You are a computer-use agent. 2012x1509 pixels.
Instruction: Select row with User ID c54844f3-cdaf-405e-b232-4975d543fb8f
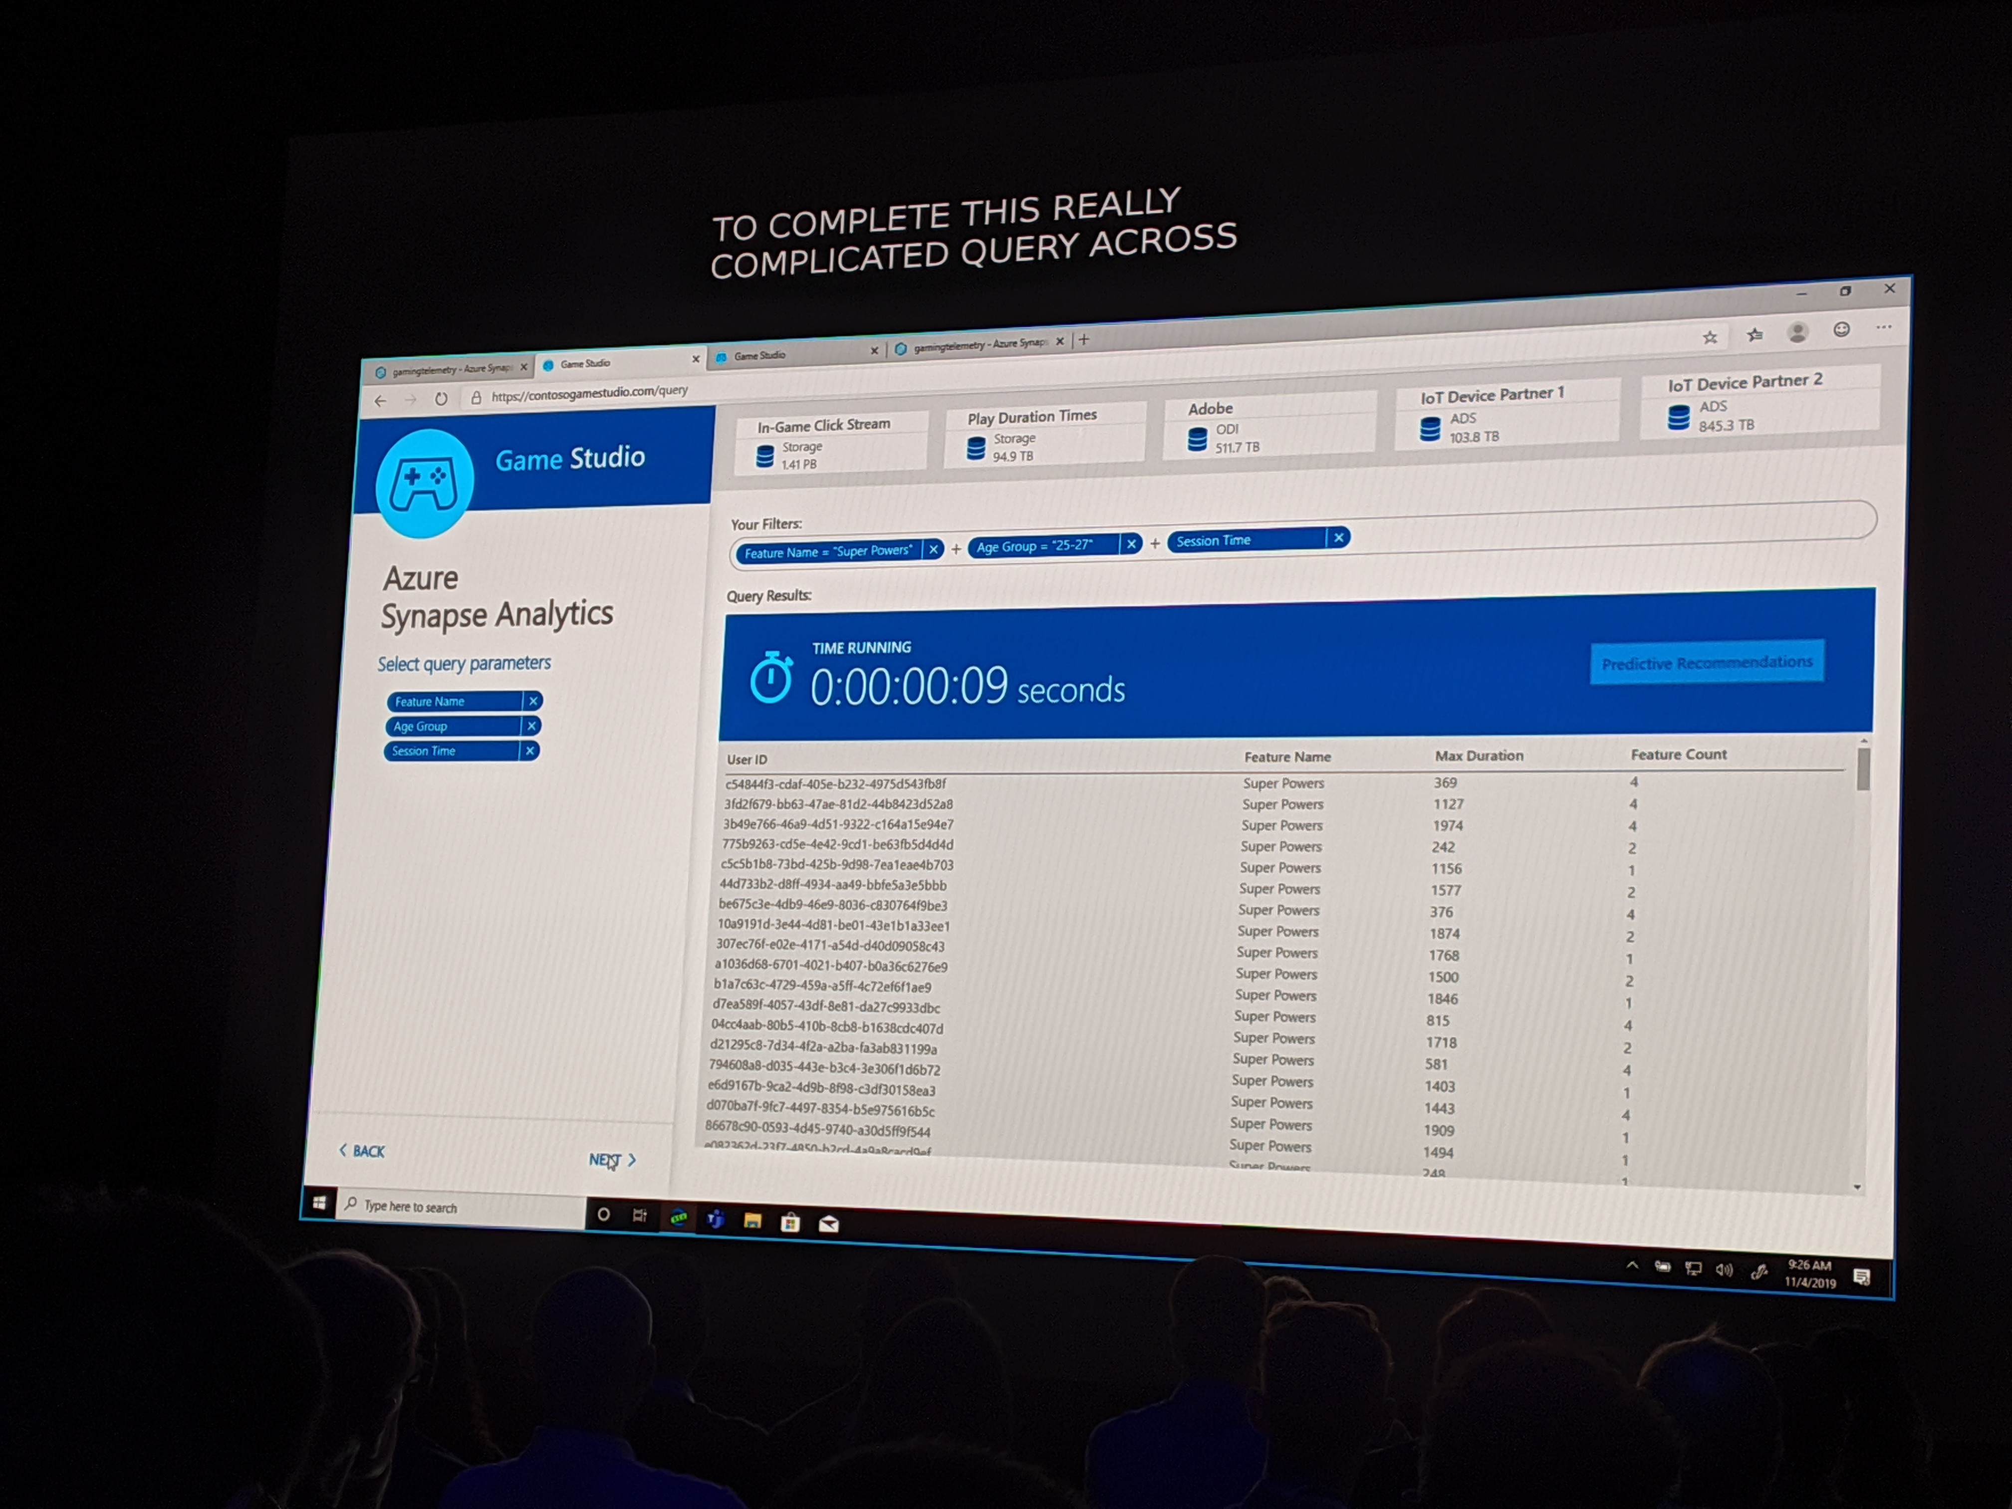pos(1283,782)
